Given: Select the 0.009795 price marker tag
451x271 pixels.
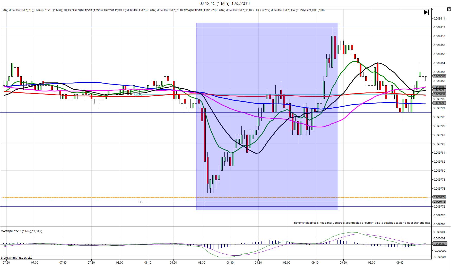Looking at the screenshot, I should (439, 103).
